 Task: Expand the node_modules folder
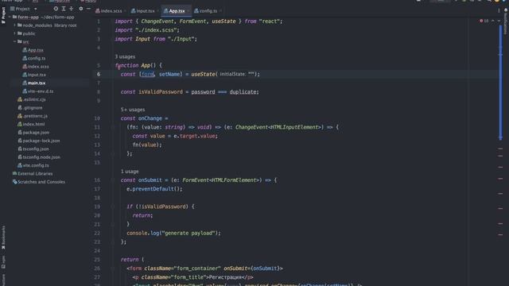[14, 25]
